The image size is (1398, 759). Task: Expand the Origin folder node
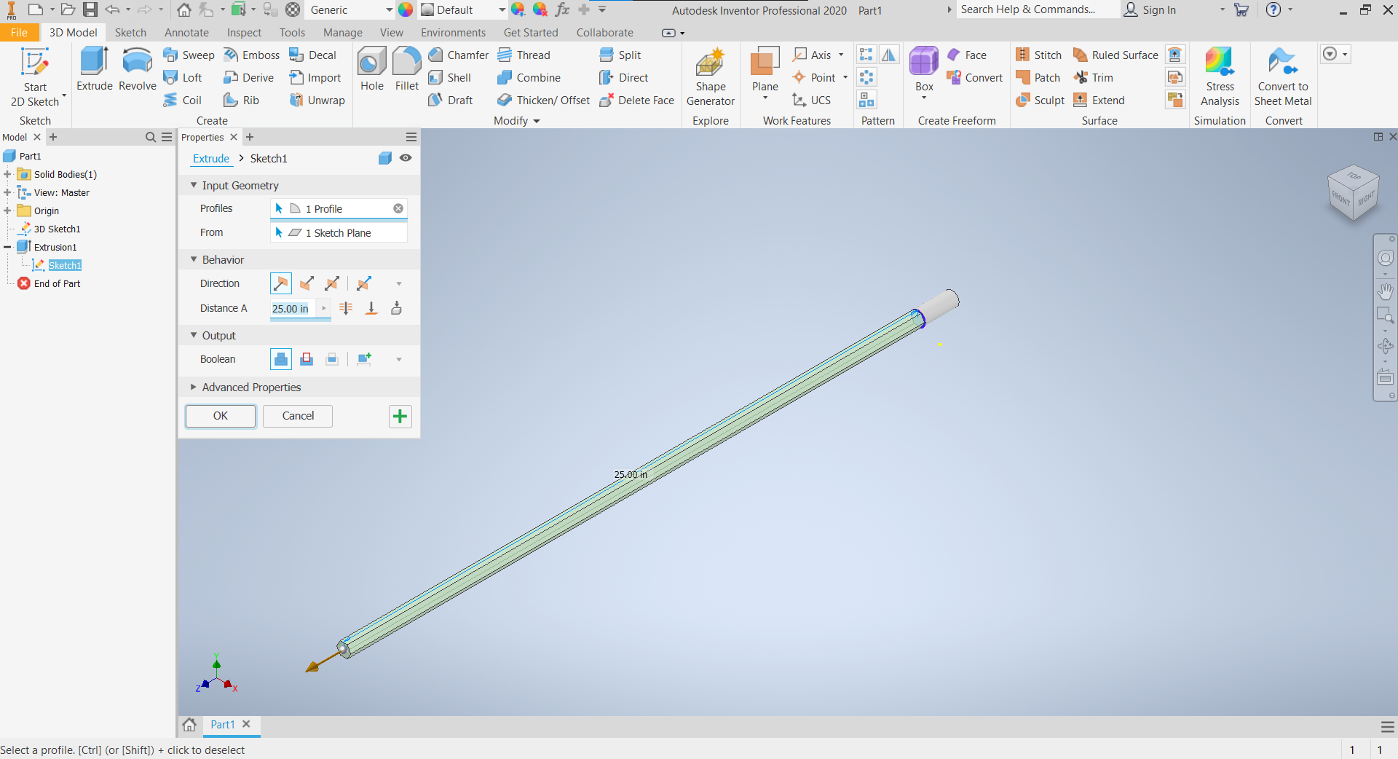click(x=7, y=211)
